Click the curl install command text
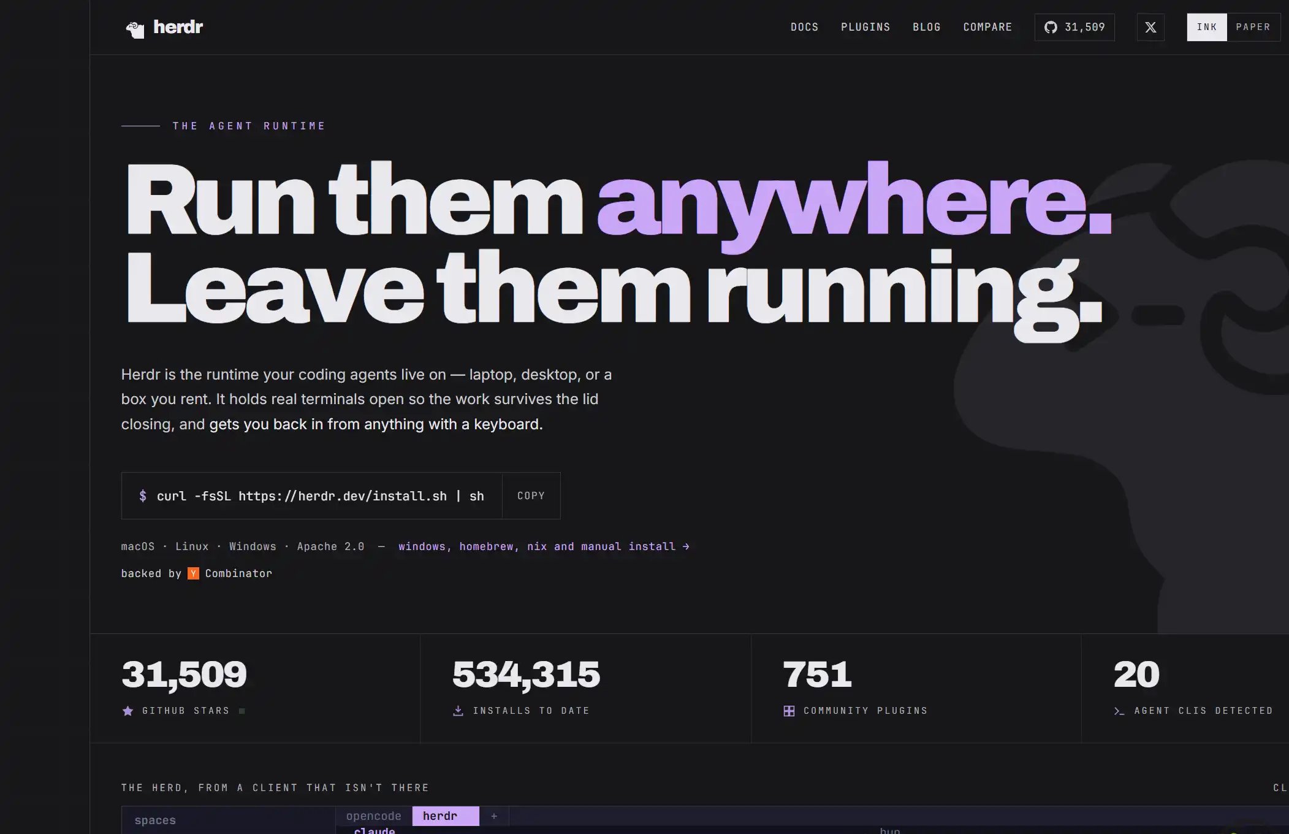 tap(320, 496)
